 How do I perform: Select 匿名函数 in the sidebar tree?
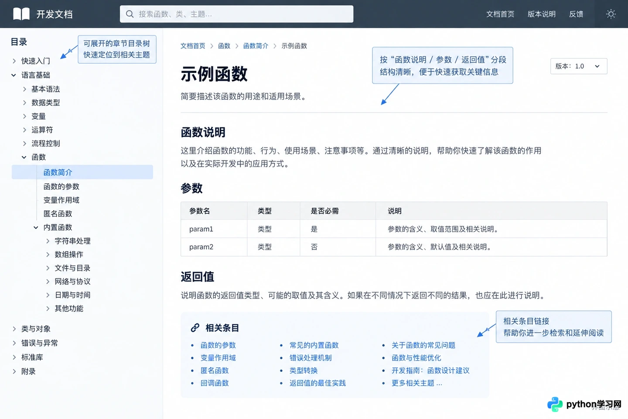(x=58, y=213)
